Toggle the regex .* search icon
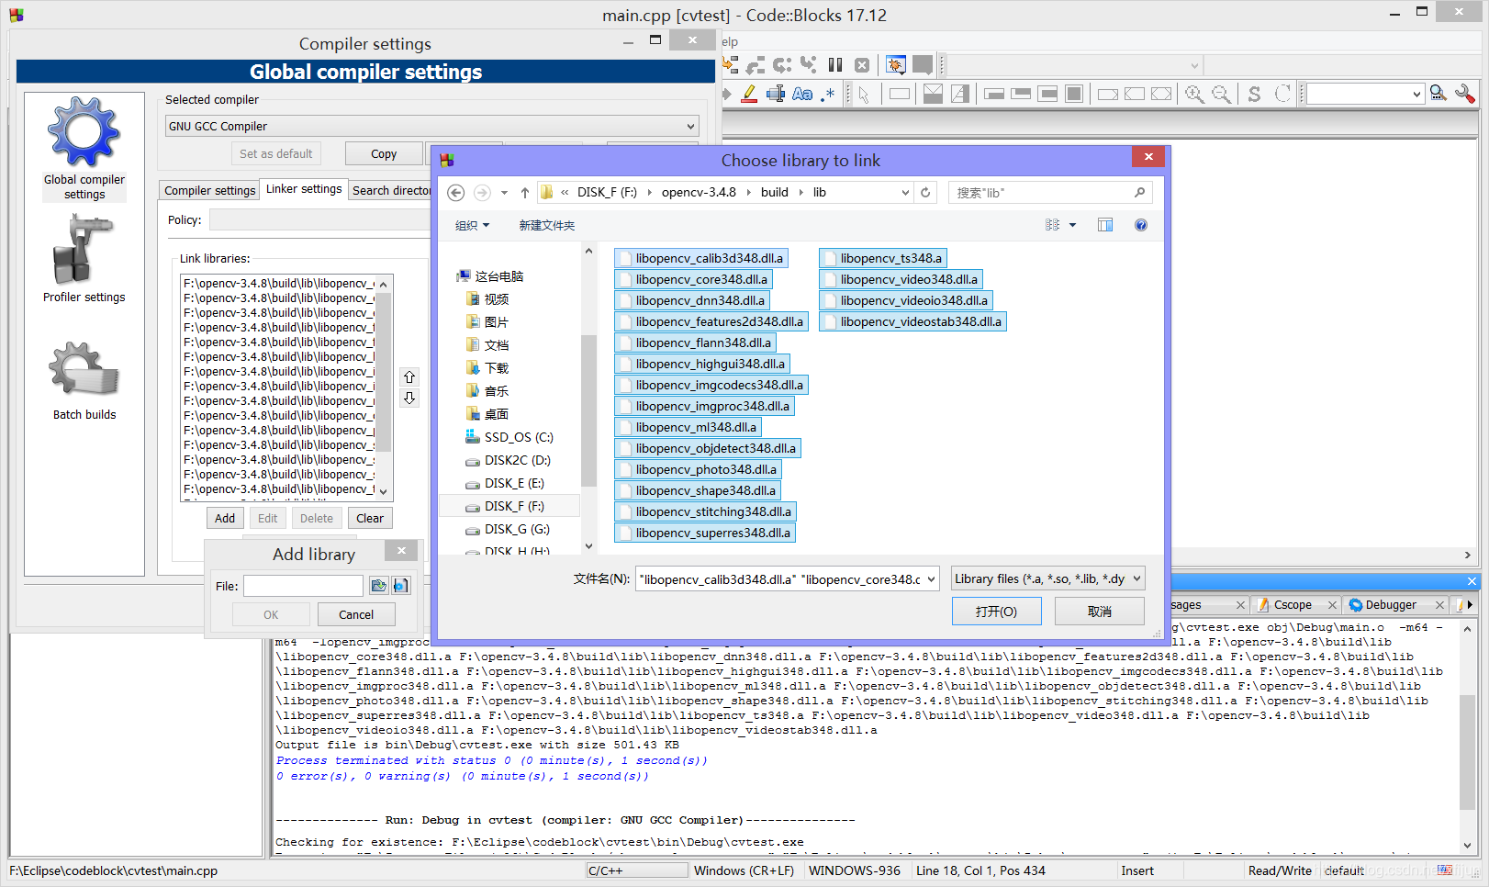This screenshot has width=1489, height=887. pos(828,94)
